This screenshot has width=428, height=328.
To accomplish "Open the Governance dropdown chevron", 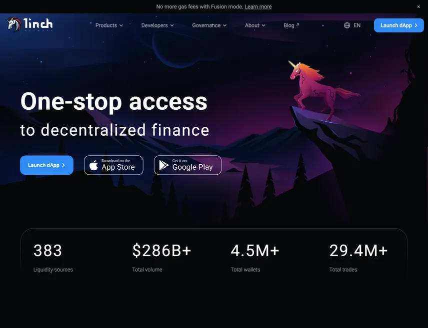I will (224, 25).
